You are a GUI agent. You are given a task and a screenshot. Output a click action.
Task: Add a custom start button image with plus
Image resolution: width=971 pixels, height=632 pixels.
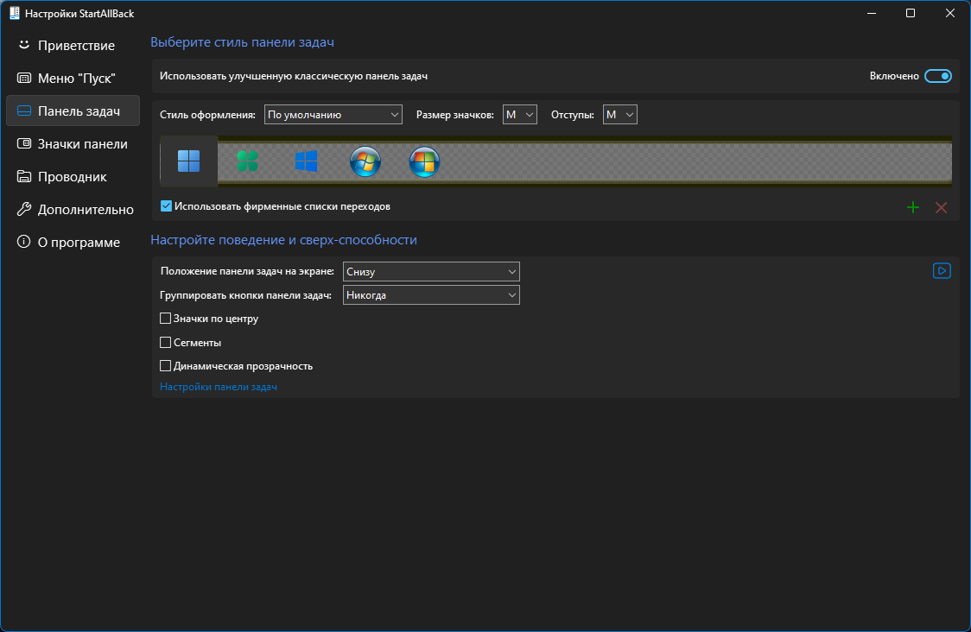point(913,207)
